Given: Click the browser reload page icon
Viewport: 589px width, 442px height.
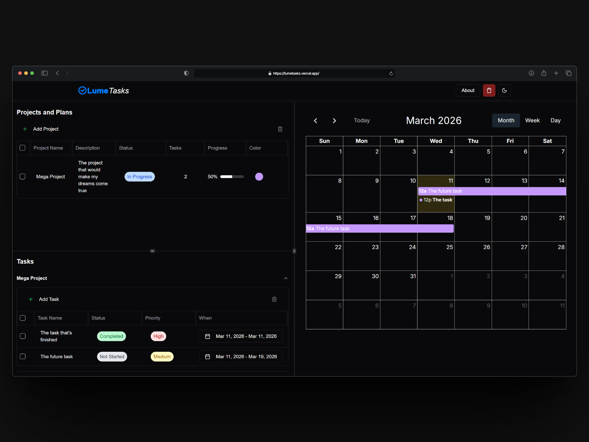Looking at the screenshot, I should tap(391, 73).
